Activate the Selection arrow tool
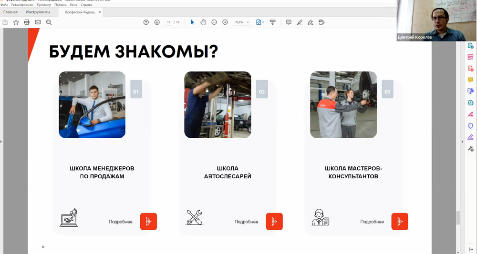 tap(192, 22)
